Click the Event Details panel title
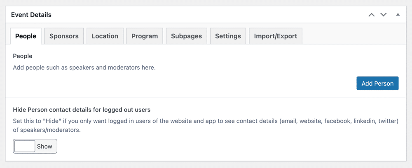Viewport: 412px width, 168px height. [x=31, y=15]
